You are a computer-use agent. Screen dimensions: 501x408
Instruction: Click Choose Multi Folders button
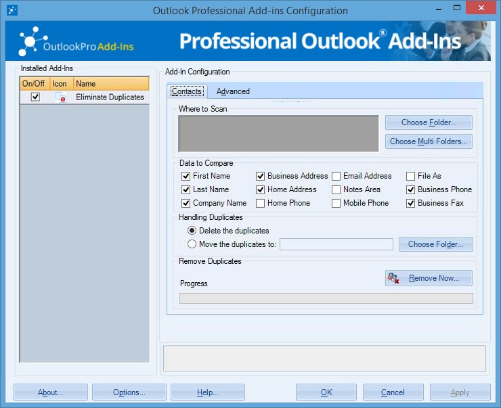pos(429,141)
